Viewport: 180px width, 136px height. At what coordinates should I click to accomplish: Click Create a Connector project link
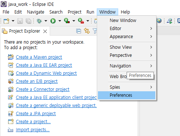click(x=43, y=89)
